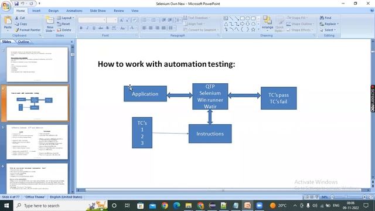Select the TC's pass TC's fail box
The image size is (375, 211).
279,98
